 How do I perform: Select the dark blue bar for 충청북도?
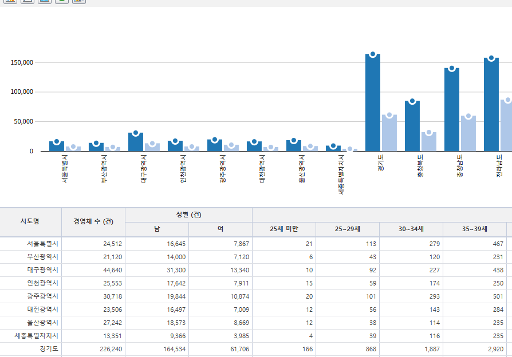[412, 126]
